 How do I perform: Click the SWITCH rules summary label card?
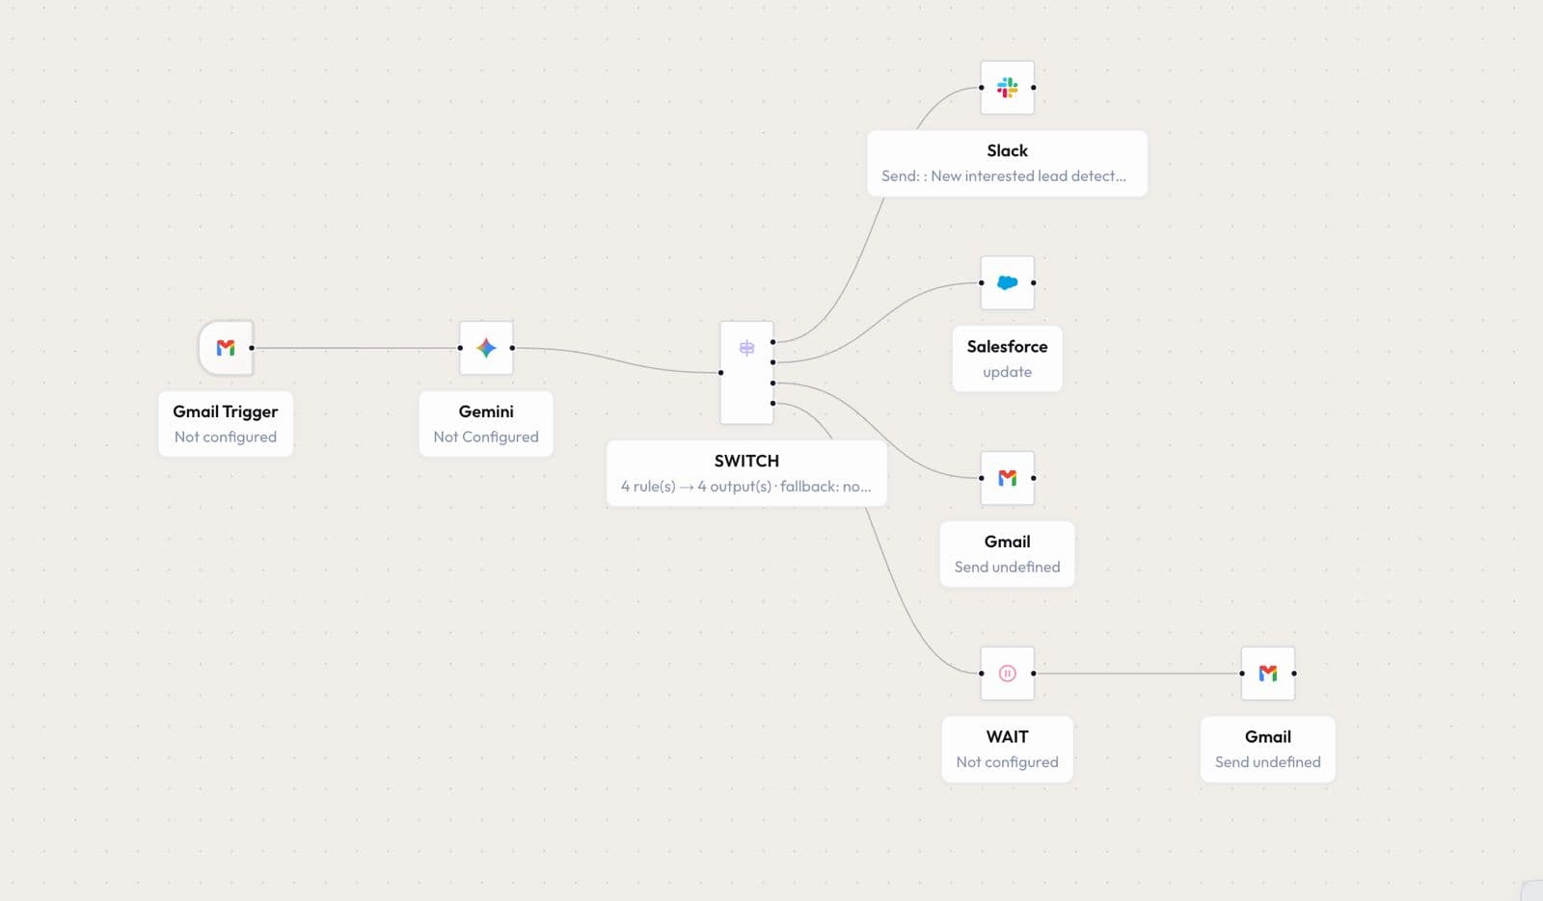tap(746, 473)
